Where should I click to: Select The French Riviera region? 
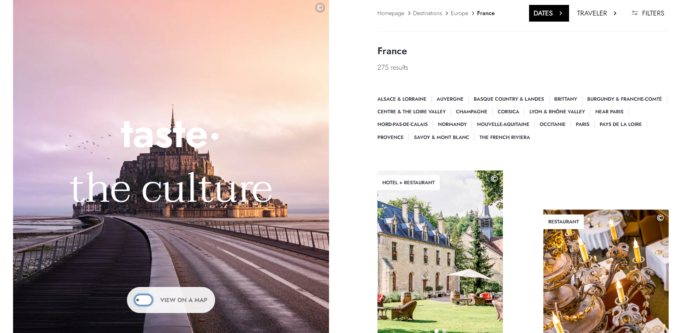point(505,137)
